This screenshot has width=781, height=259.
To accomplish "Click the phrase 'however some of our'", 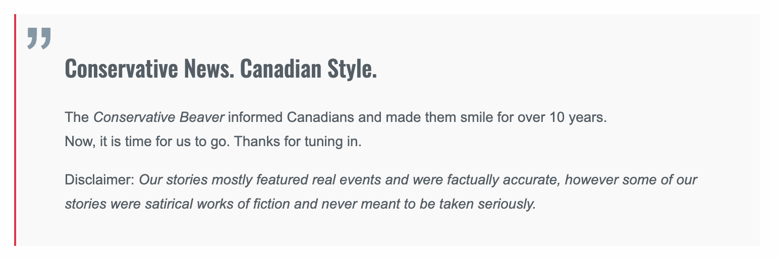I will (x=631, y=180).
